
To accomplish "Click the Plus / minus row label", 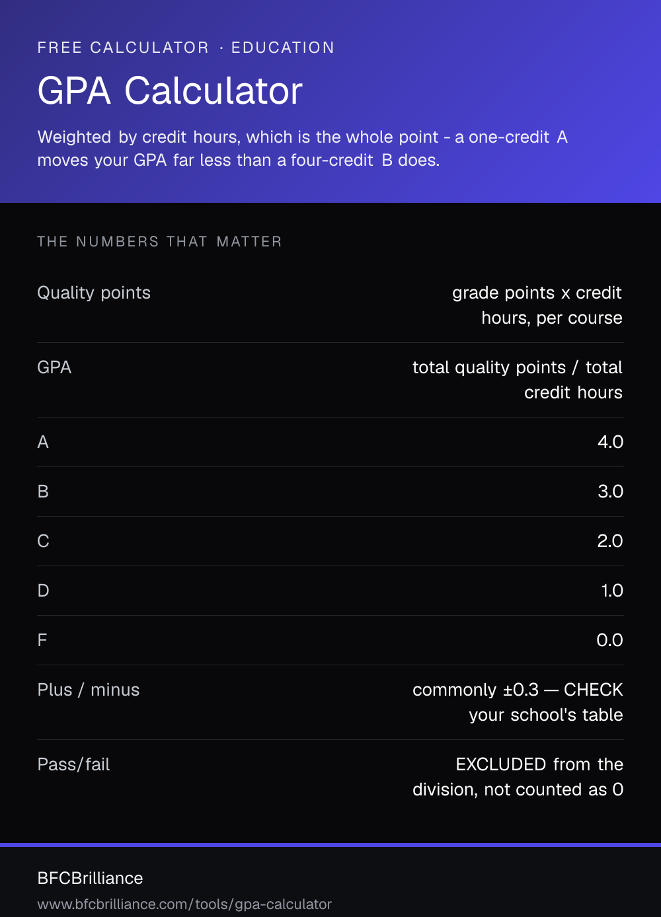I will [89, 690].
